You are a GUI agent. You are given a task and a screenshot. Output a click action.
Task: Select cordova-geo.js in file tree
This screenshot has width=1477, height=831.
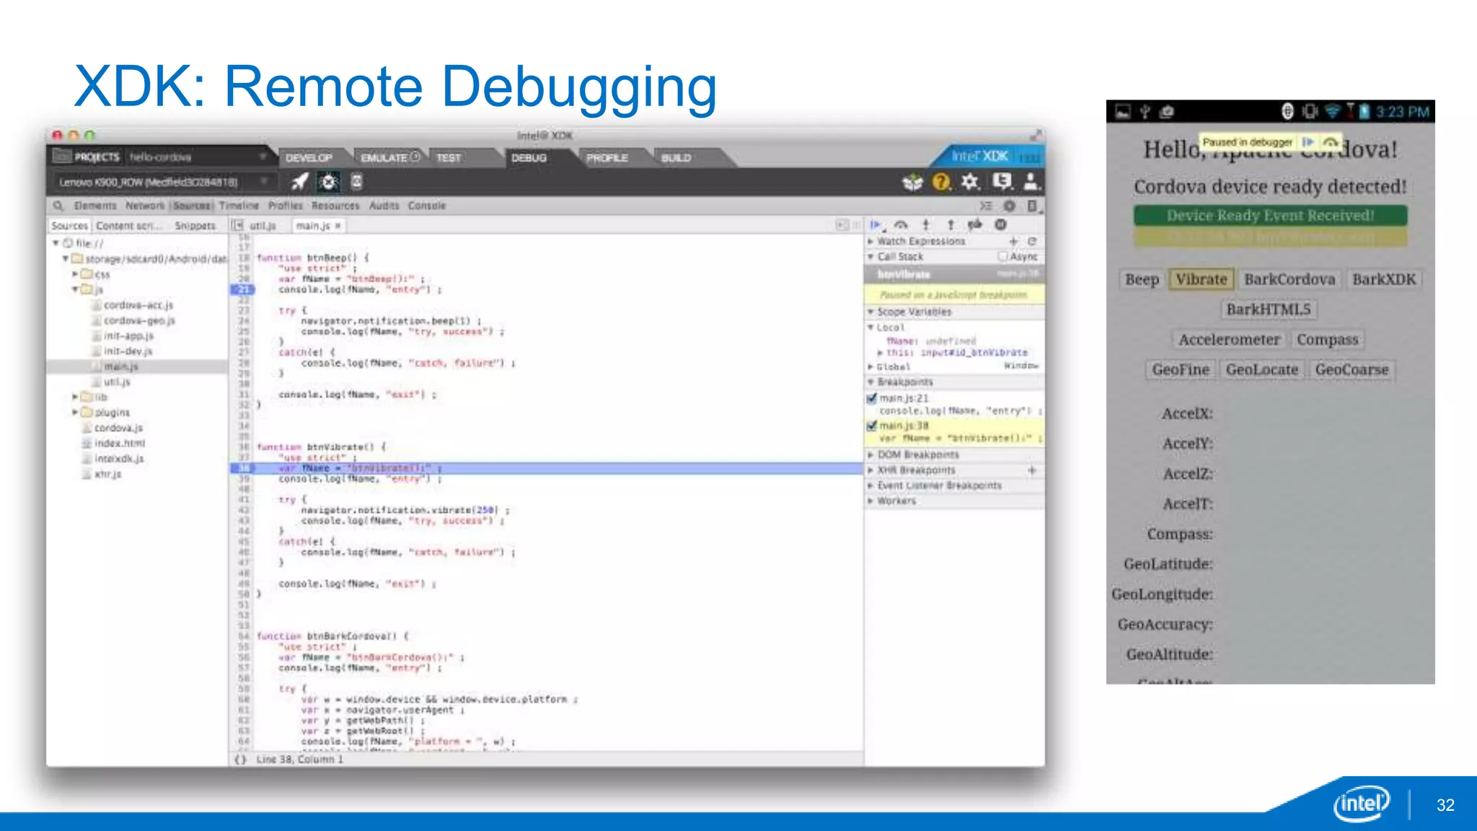[139, 320]
